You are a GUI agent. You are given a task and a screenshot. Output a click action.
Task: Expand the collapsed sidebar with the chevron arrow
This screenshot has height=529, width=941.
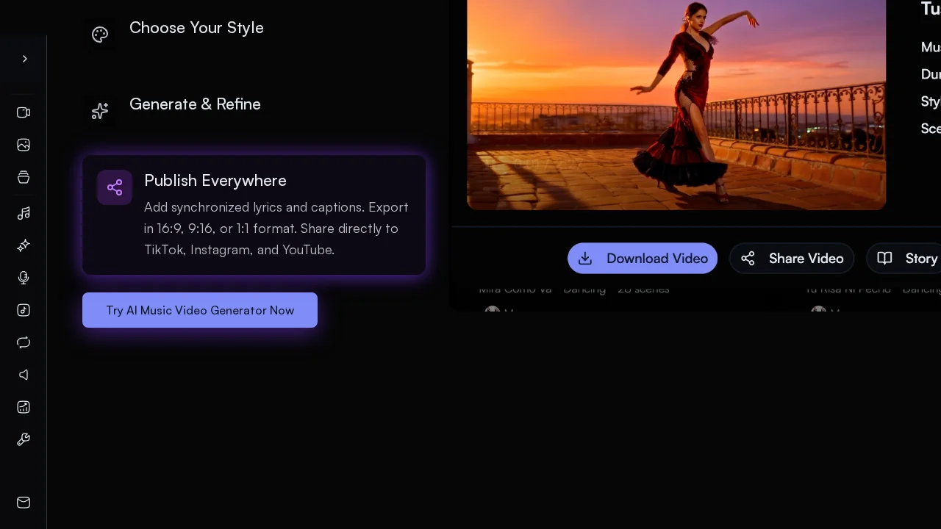24,59
